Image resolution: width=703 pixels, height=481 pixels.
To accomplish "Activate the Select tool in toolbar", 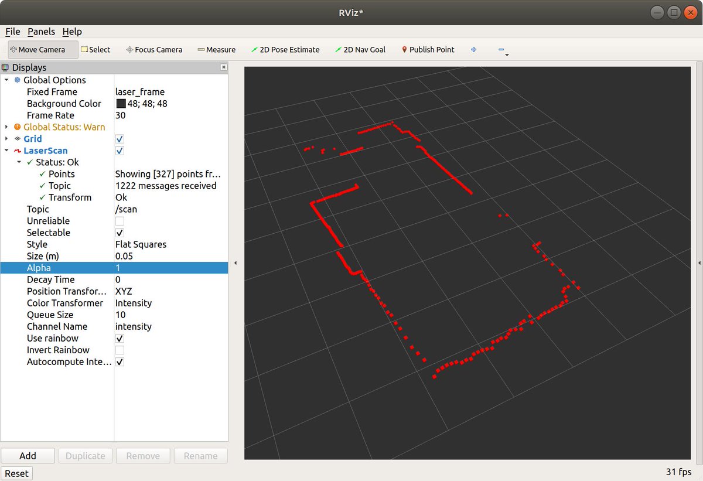I will (x=95, y=50).
